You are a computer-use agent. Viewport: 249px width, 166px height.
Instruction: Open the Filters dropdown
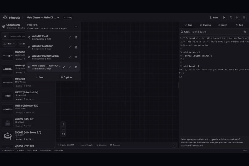pyautogui.click(x=9, y=44)
